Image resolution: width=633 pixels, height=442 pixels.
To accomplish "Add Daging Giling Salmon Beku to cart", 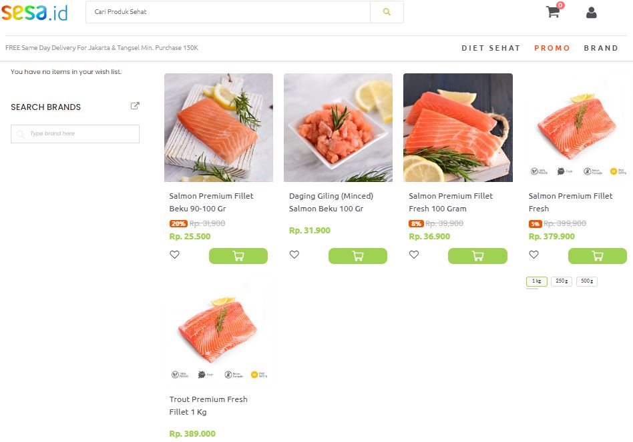I will click(x=358, y=255).
